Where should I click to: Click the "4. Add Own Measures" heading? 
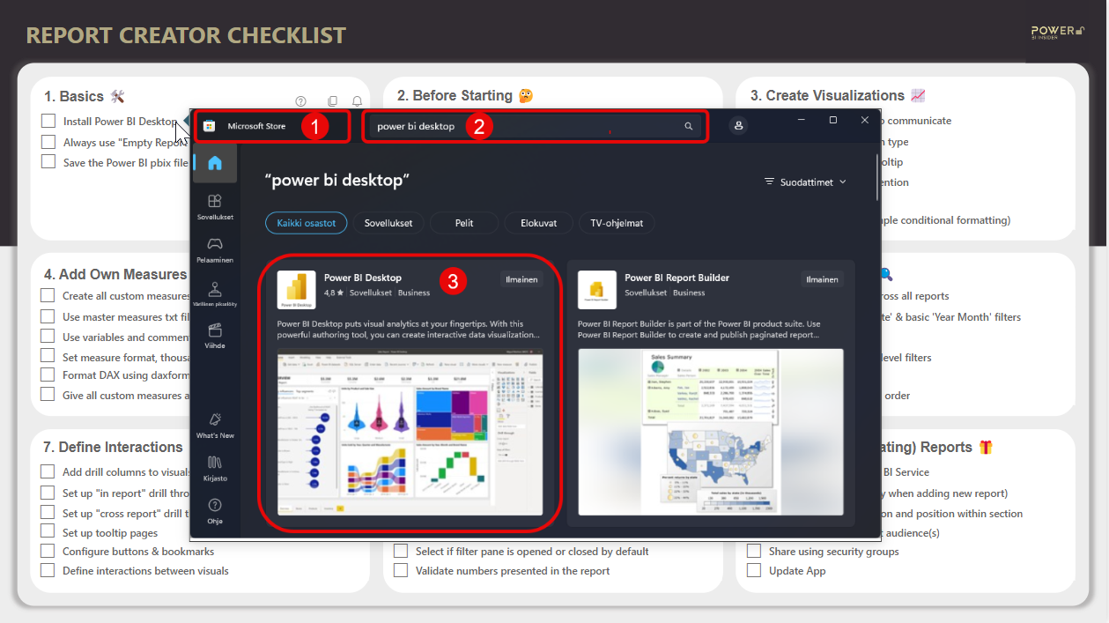click(115, 274)
